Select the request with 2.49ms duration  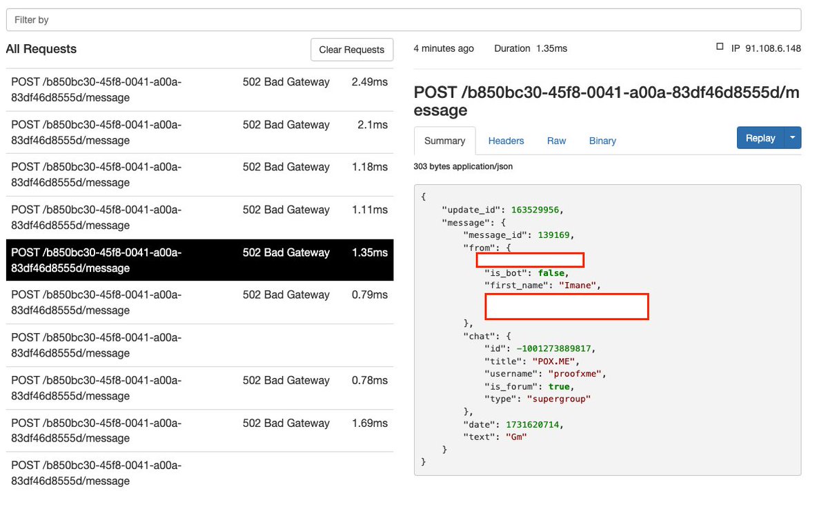point(199,90)
